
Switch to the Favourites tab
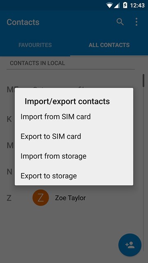35,45
